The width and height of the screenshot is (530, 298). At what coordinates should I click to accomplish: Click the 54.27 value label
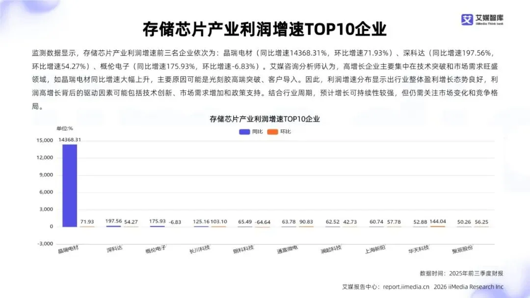tap(131, 222)
